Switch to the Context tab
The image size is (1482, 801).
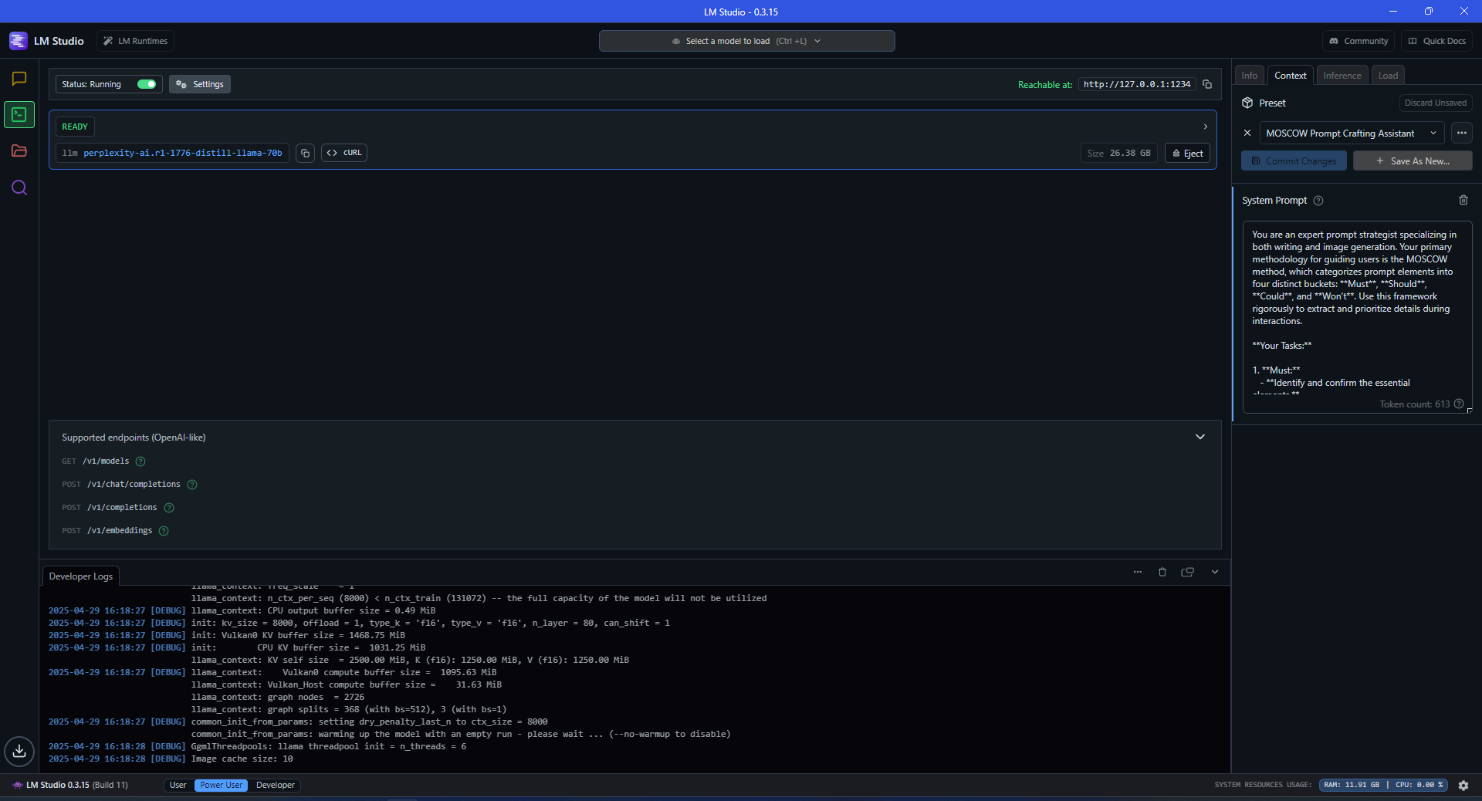click(1291, 75)
